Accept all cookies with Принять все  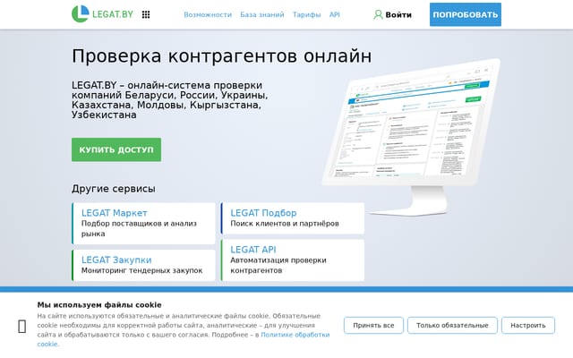[x=373, y=325]
